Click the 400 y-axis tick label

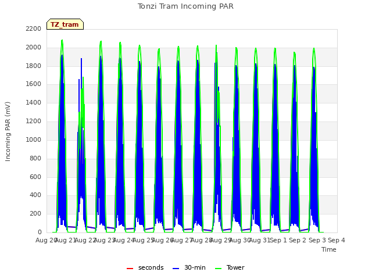pyautogui.click(x=35, y=195)
